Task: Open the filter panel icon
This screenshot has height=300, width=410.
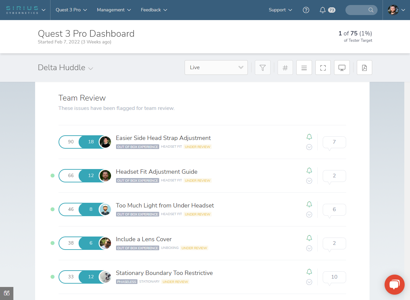Action: click(x=263, y=67)
